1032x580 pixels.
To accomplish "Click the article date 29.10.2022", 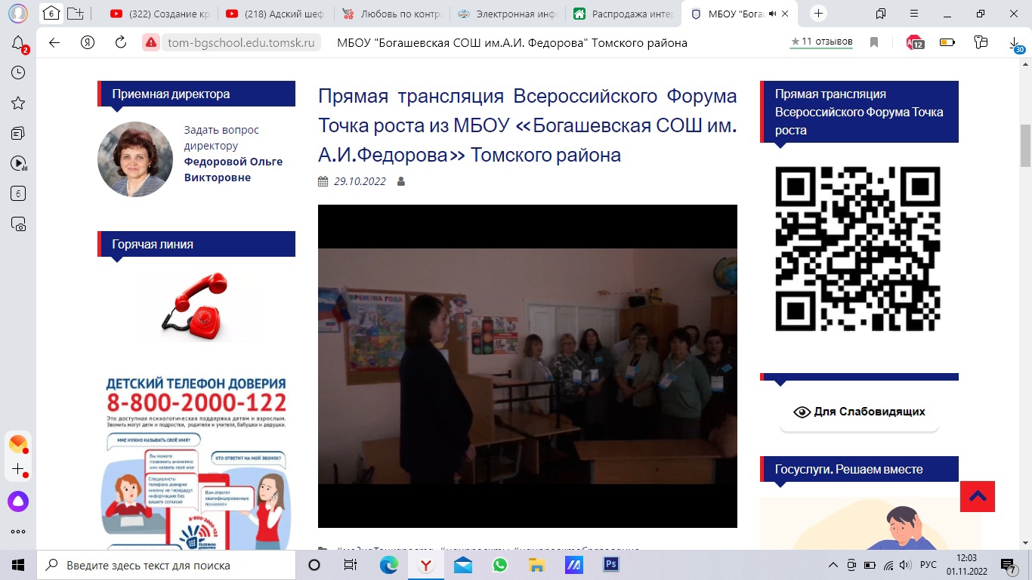I will [x=360, y=181].
